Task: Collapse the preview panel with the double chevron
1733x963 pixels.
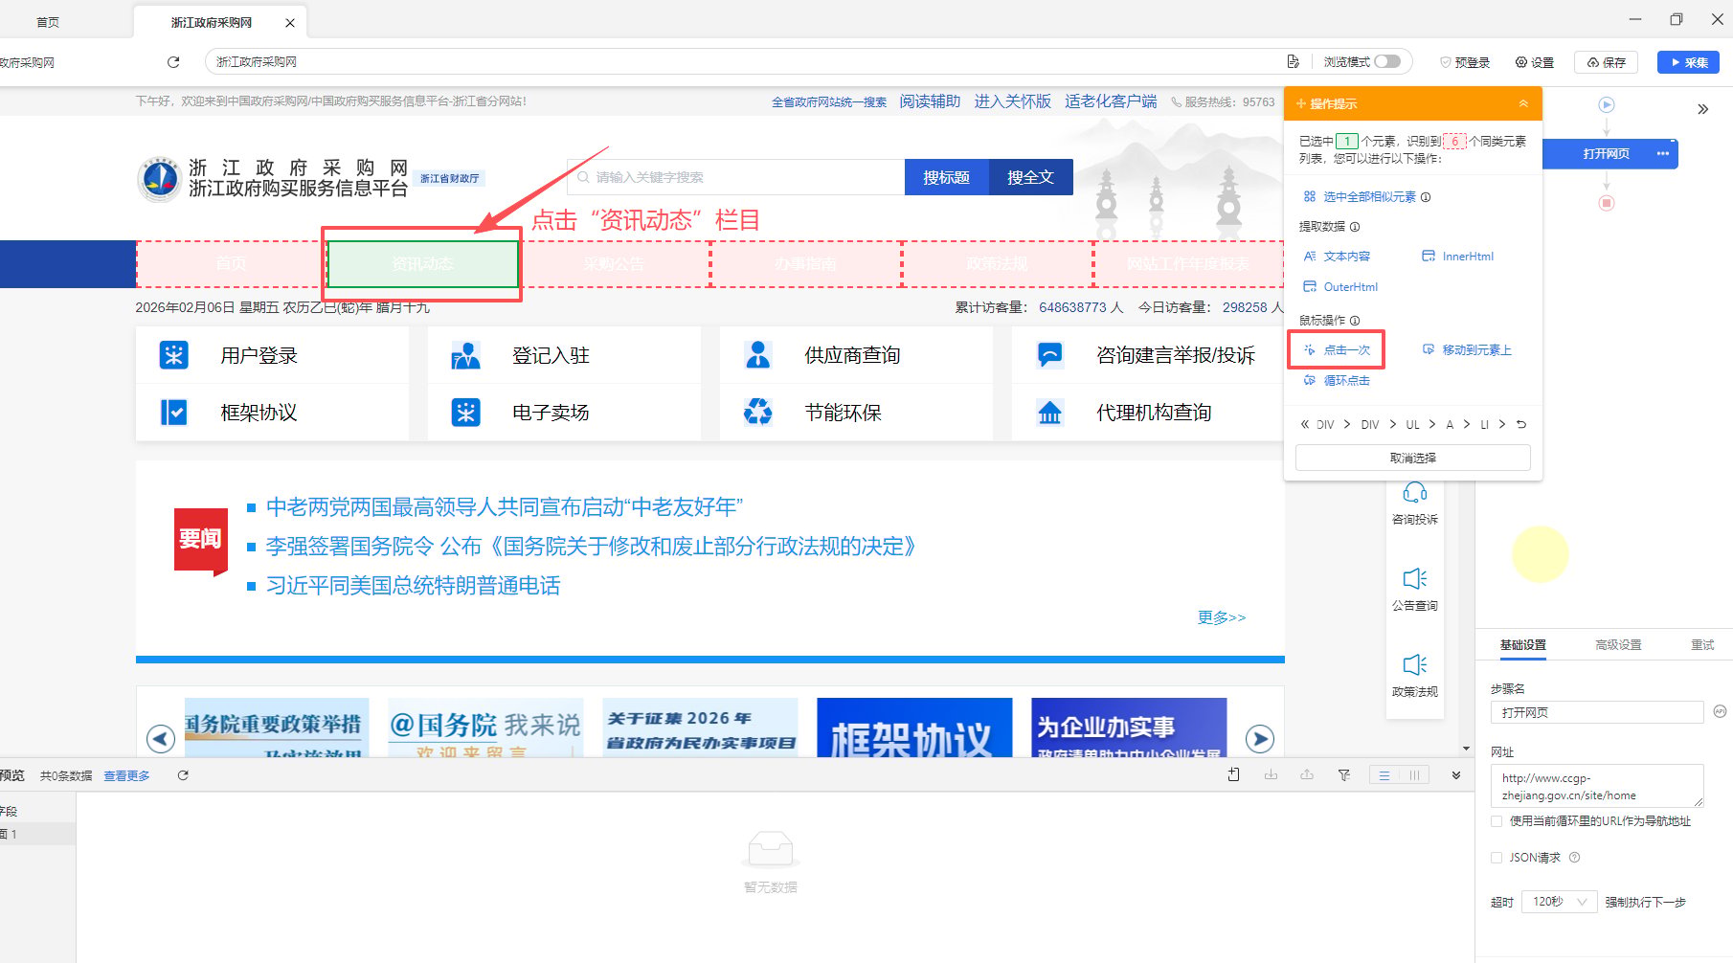Action: (x=1456, y=775)
